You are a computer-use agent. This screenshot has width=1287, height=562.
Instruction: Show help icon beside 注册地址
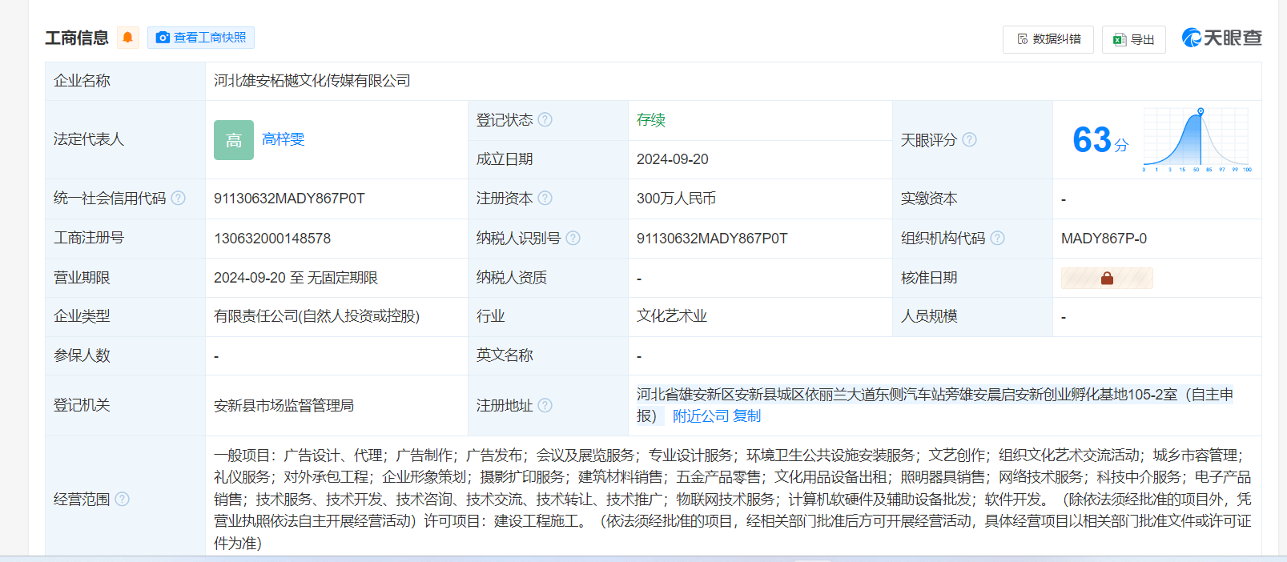pos(545,405)
